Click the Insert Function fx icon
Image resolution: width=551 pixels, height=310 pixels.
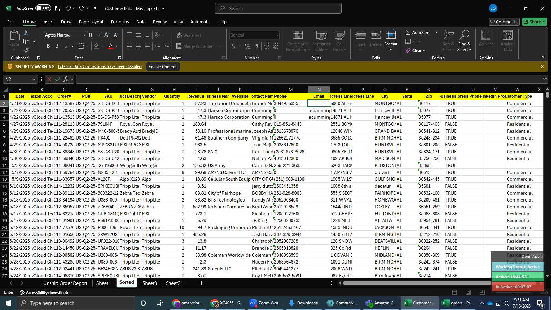point(66,79)
